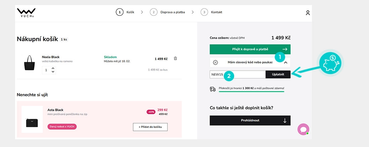This screenshot has height=147, width=369.
Task: Click the discount percent badge icon
Action: pos(215,63)
